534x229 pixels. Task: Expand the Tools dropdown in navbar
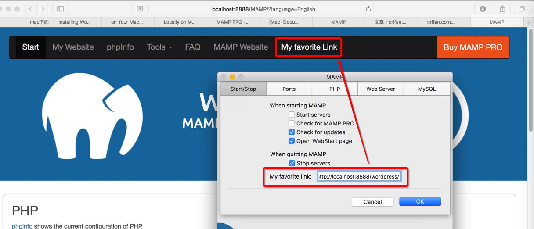coord(159,47)
